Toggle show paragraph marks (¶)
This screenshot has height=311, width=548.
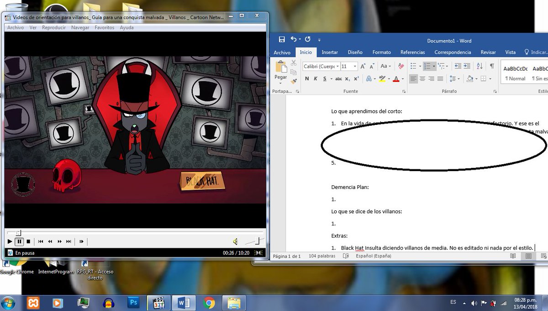coord(492,66)
